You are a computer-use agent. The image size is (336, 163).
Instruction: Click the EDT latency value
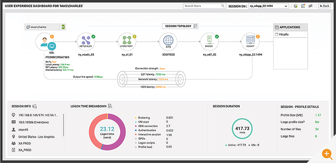[x=160, y=74]
